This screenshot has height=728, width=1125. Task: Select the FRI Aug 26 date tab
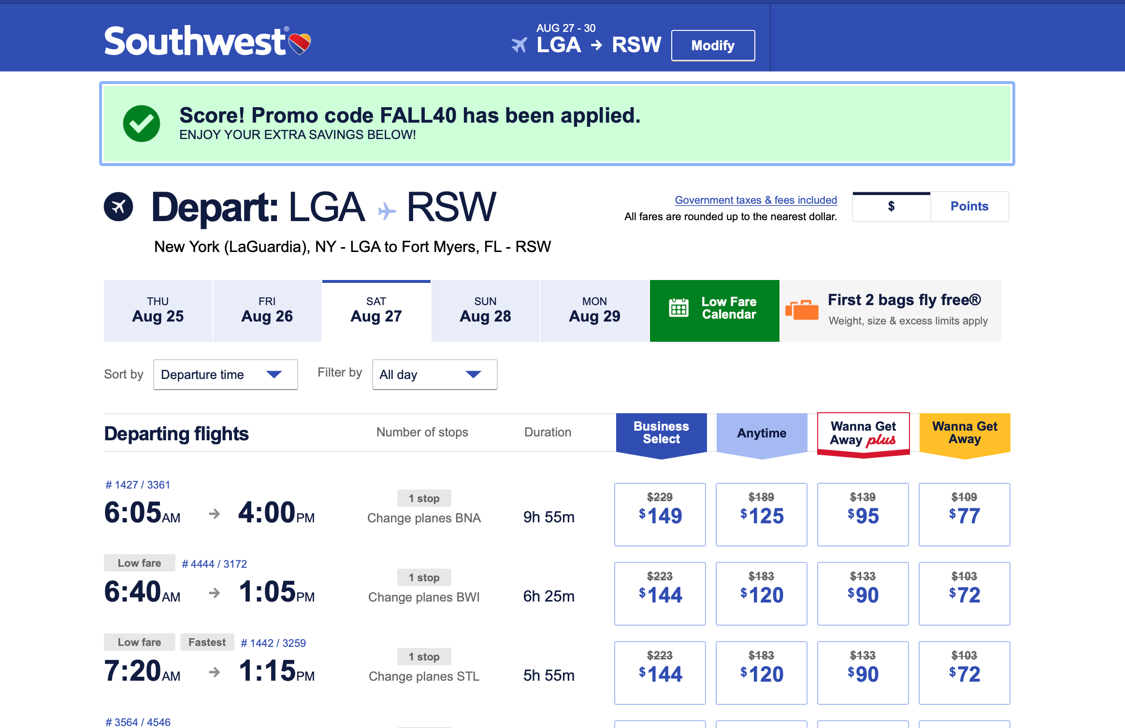click(x=267, y=311)
